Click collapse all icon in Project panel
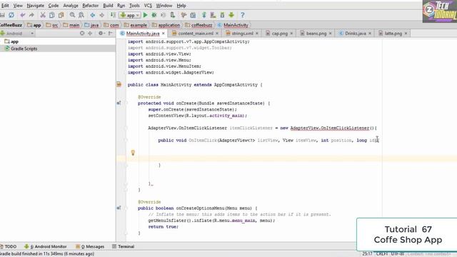Viewport: 457px width, 257px height. pyautogui.click(x=90, y=34)
